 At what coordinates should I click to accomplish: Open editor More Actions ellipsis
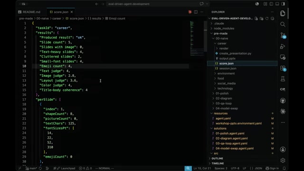(x=201, y=12)
